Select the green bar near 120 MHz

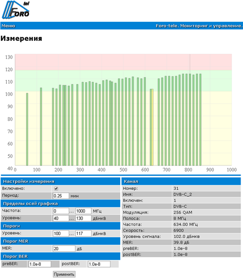point(41,127)
